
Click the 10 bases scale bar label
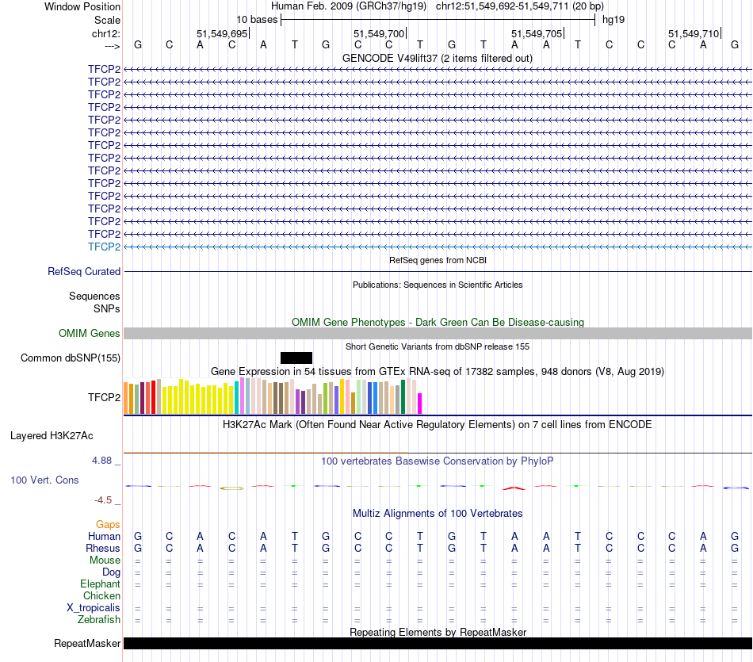(x=257, y=20)
